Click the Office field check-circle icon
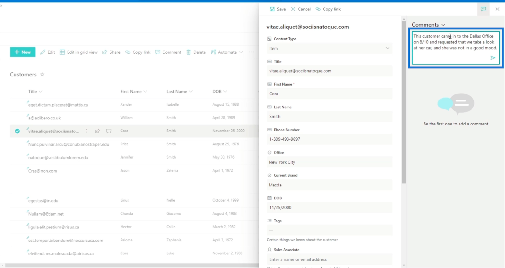Viewport: 505px width, 268px height. [269, 152]
